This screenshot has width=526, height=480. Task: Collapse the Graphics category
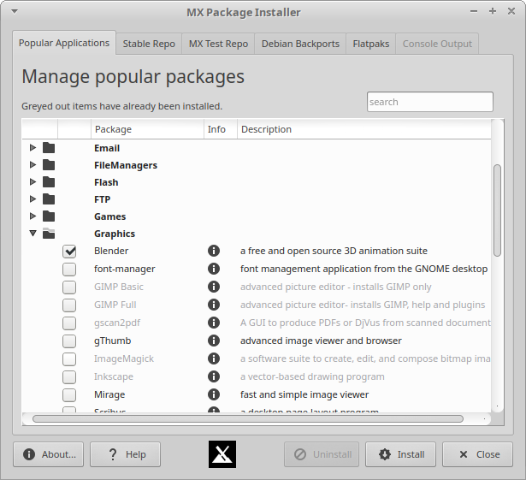33,234
